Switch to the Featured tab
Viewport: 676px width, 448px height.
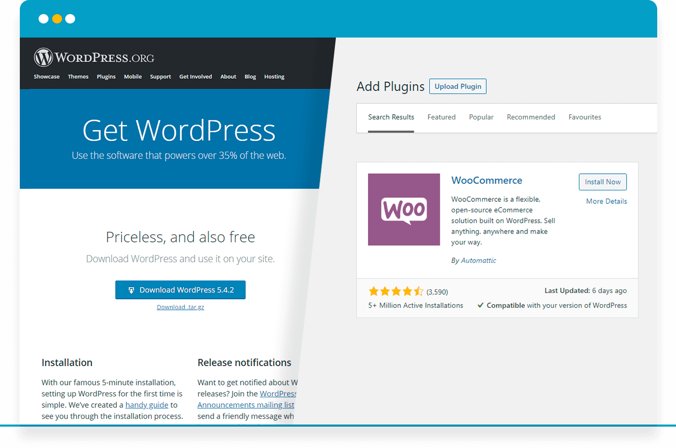coord(441,117)
